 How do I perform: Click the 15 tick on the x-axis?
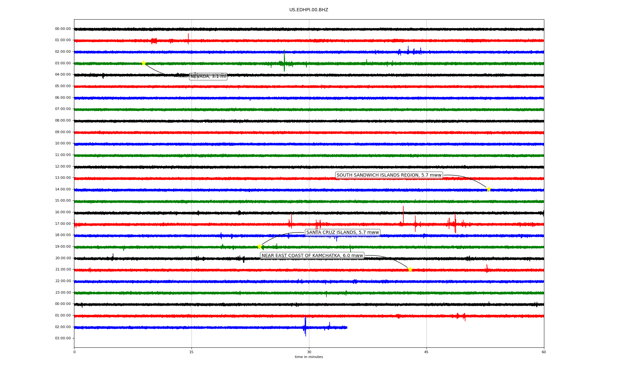(192, 352)
